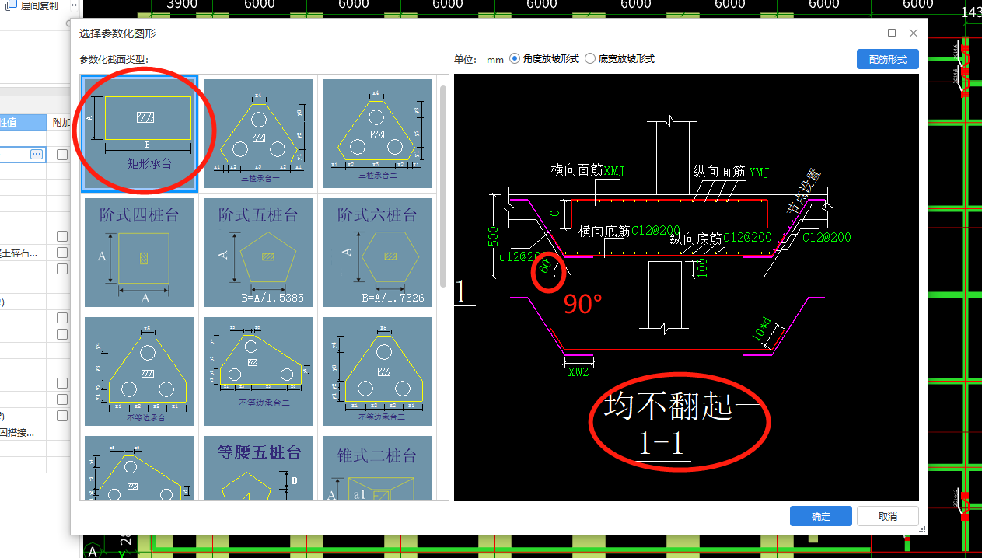Edit the 100 dimension value

(x=701, y=268)
